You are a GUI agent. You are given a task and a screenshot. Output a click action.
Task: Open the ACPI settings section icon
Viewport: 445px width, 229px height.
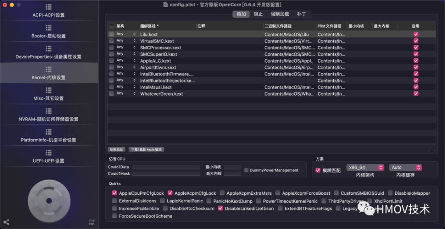point(49,7)
